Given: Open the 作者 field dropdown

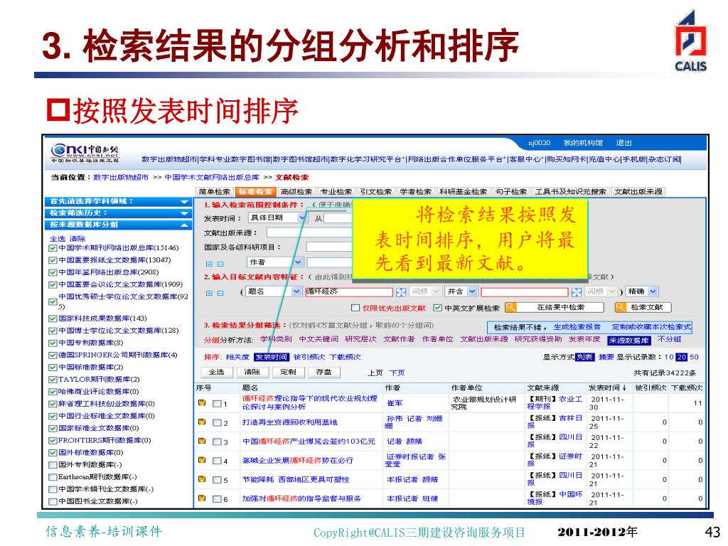Looking at the screenshot, I should 298,262.
